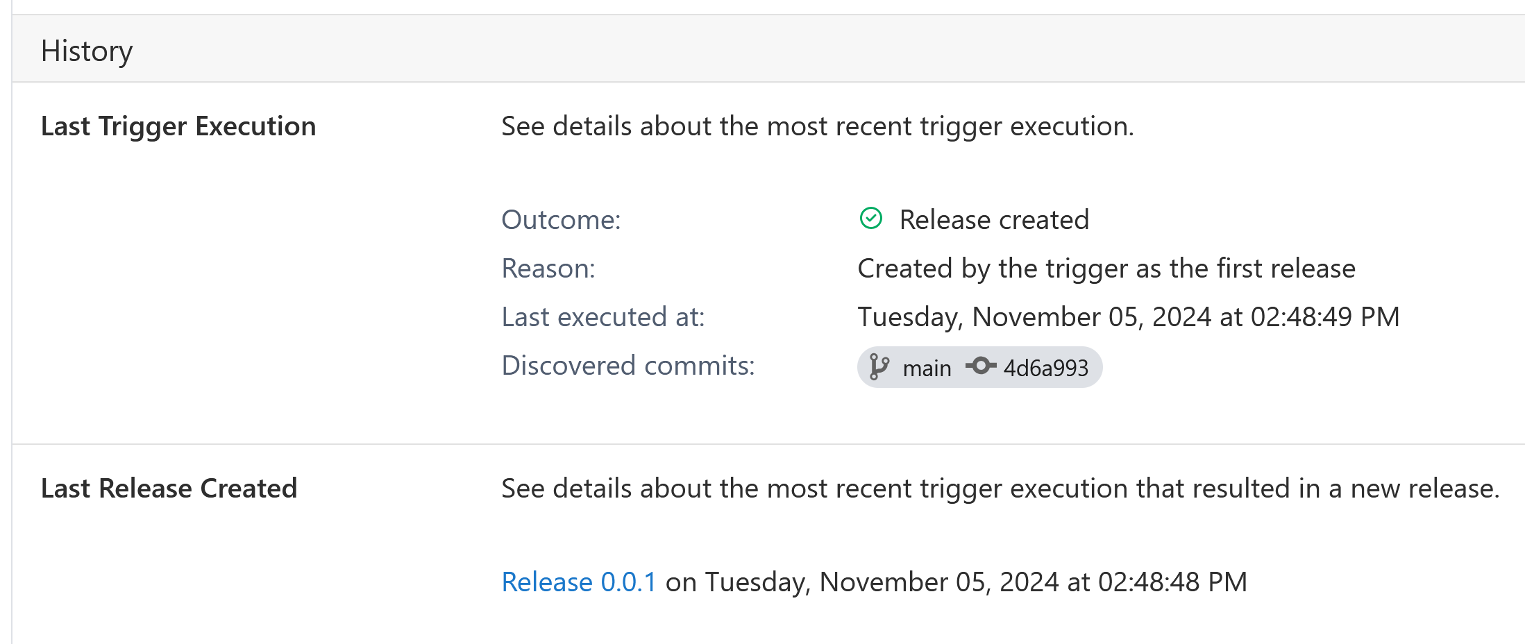Image resolution: width=1525 pixels, height=644 pixels.
Task: Click the Last executed at label
Action: 603,317
